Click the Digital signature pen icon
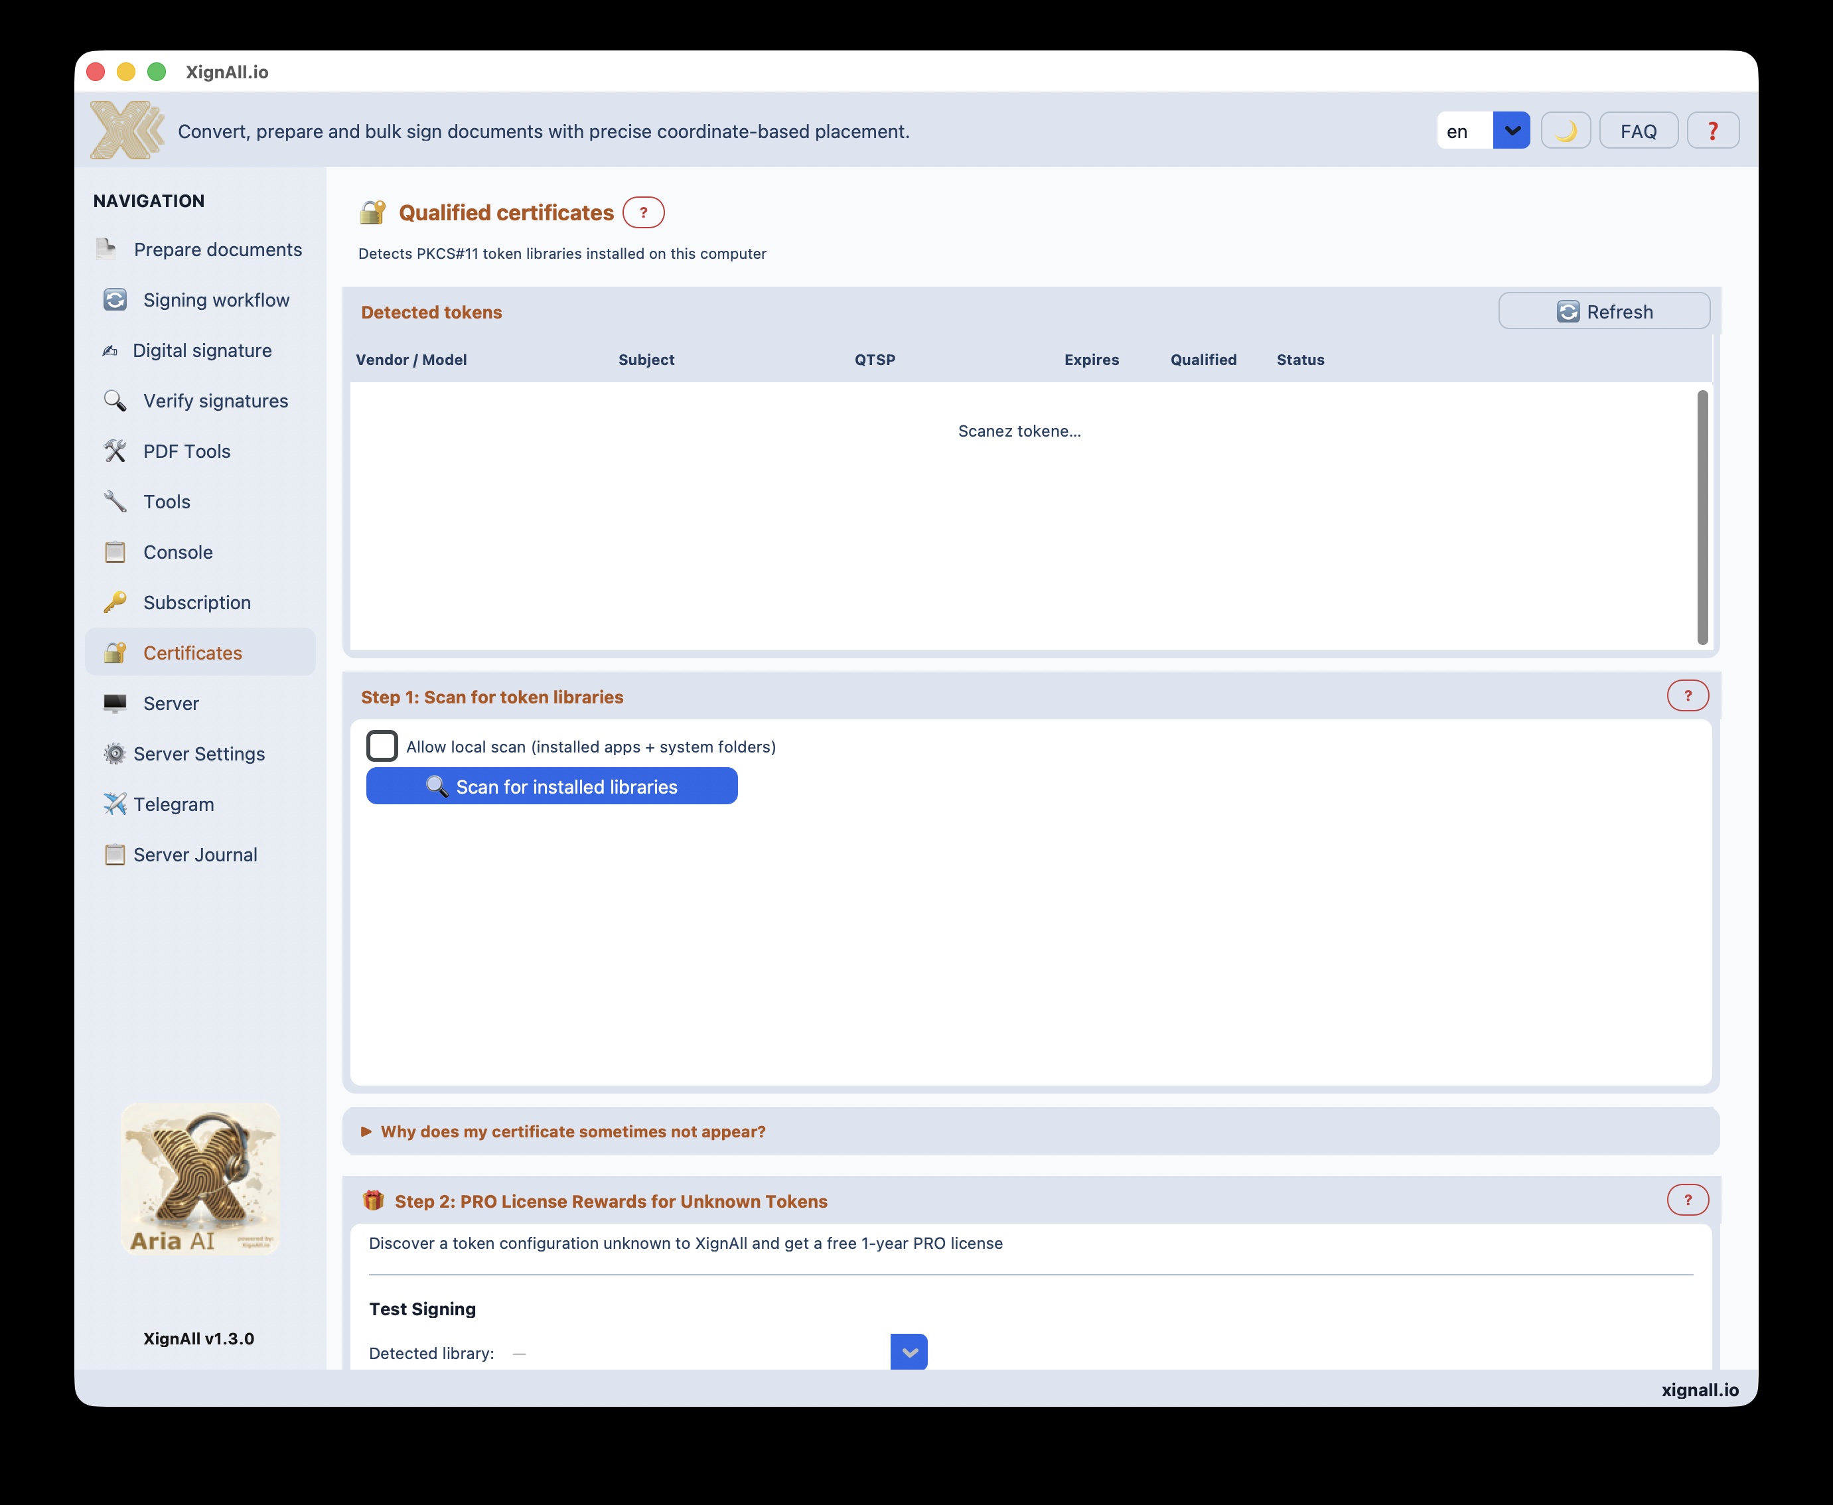 coord(110,350)
